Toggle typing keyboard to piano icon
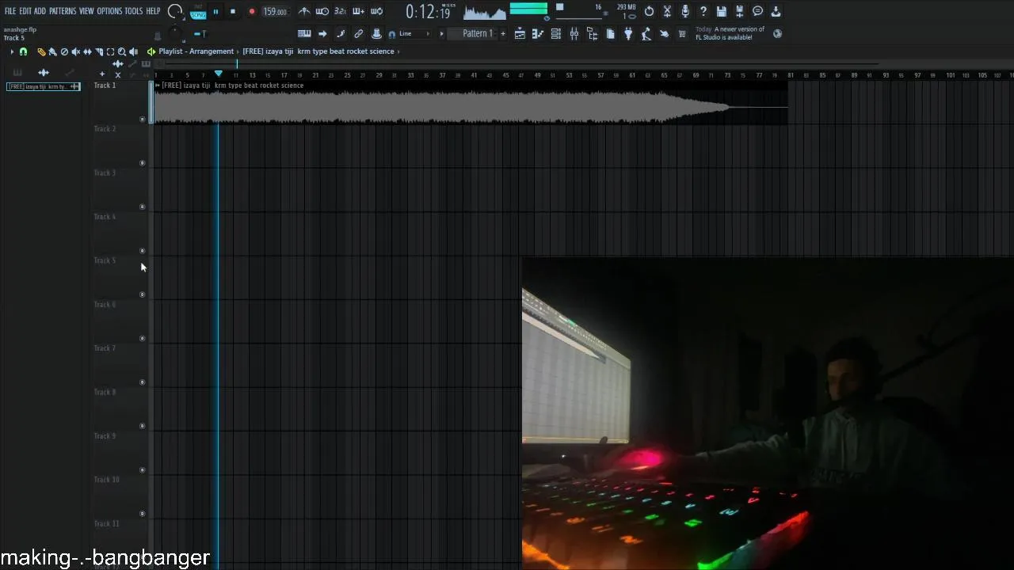Image resolution: width=1014 pixels, height=570 pixels. tap(304, 33)
